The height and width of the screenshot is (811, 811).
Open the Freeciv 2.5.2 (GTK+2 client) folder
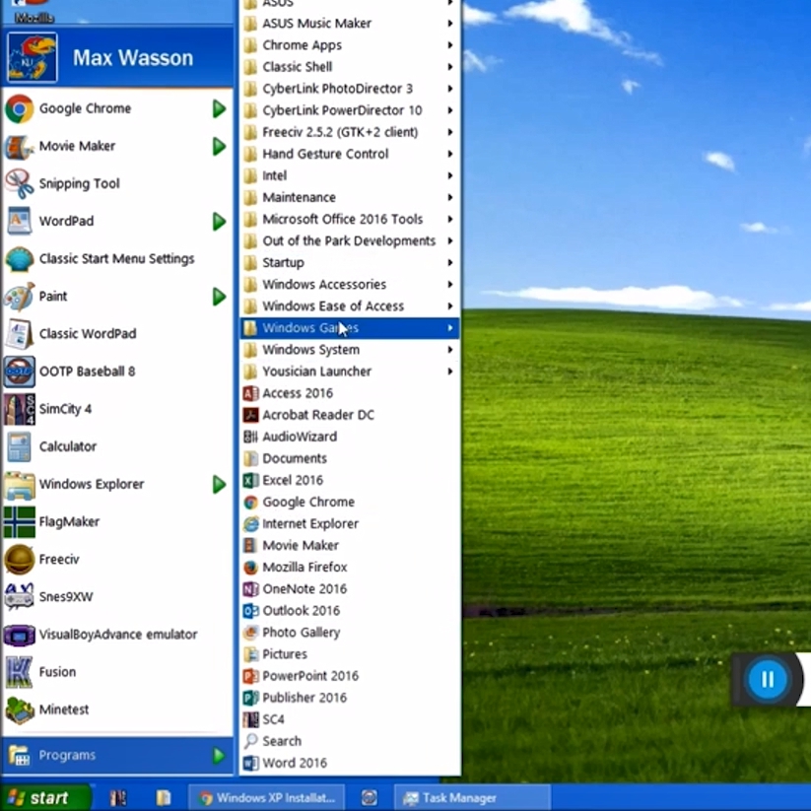[x=350, y=132]
